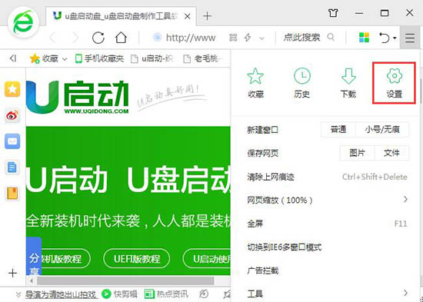
Task: Click the http://www address field
Action: 191,38
